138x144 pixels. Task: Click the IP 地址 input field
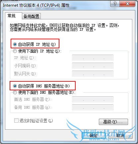(93, 58)
